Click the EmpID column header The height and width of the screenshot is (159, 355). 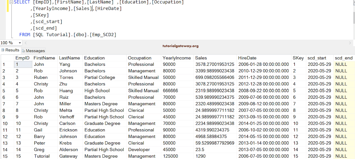click(x=23, y=58)
